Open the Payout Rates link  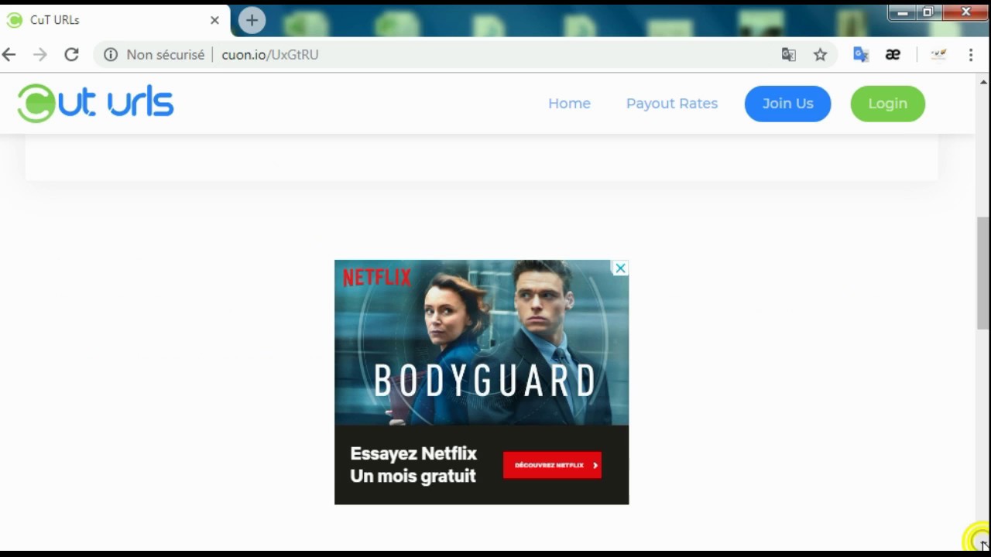pyautogui.click(x=672, y=104)
